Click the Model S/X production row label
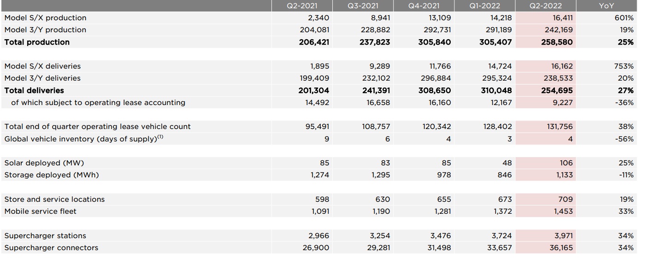Screen dimensions: 648x258 (x=45, y=18)
